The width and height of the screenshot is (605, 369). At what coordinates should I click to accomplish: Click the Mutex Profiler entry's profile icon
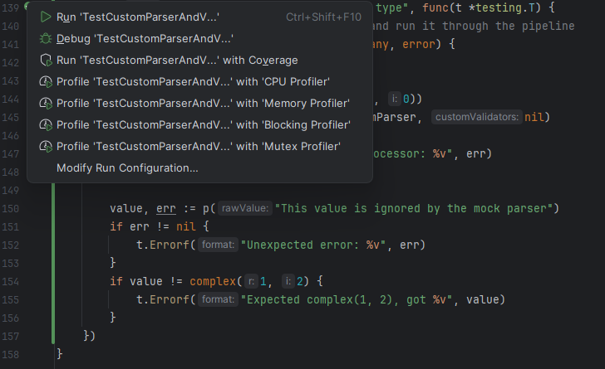coord(46,146)
